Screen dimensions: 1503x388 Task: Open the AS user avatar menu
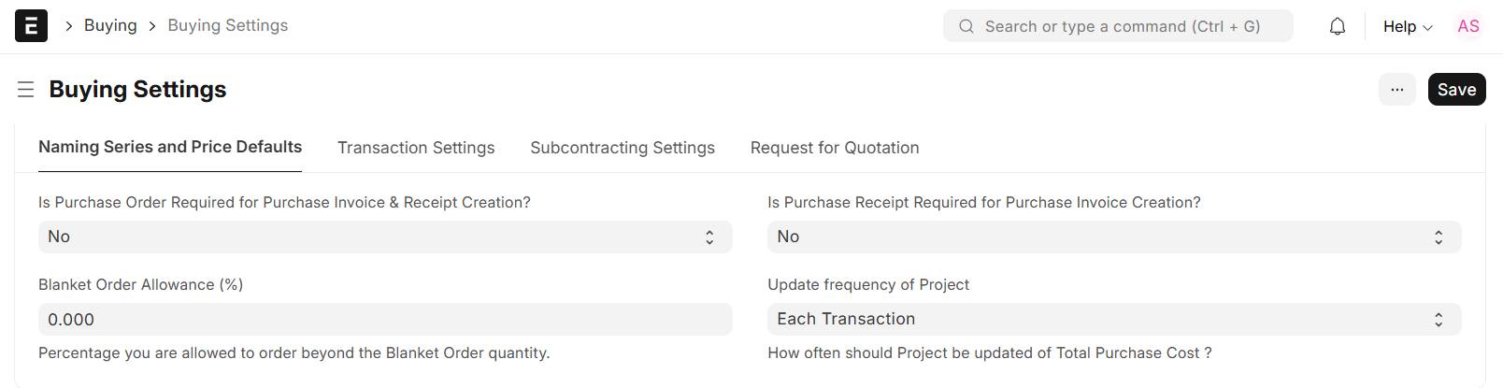click(x=1468, y=26)
